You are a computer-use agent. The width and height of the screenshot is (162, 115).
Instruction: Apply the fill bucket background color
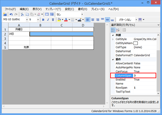59,19
